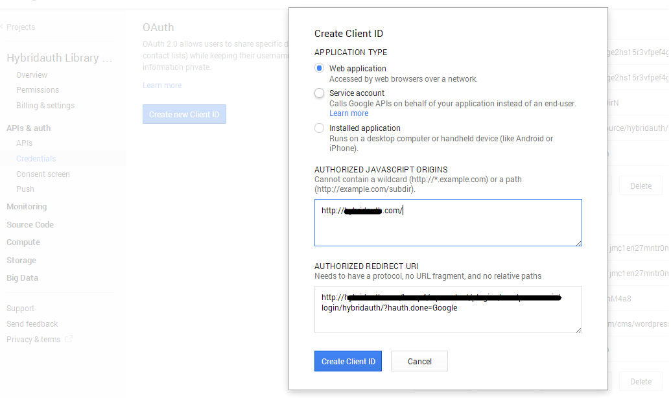Click the back chevron beside Projects
671x398 pixels.
(2, 27)
